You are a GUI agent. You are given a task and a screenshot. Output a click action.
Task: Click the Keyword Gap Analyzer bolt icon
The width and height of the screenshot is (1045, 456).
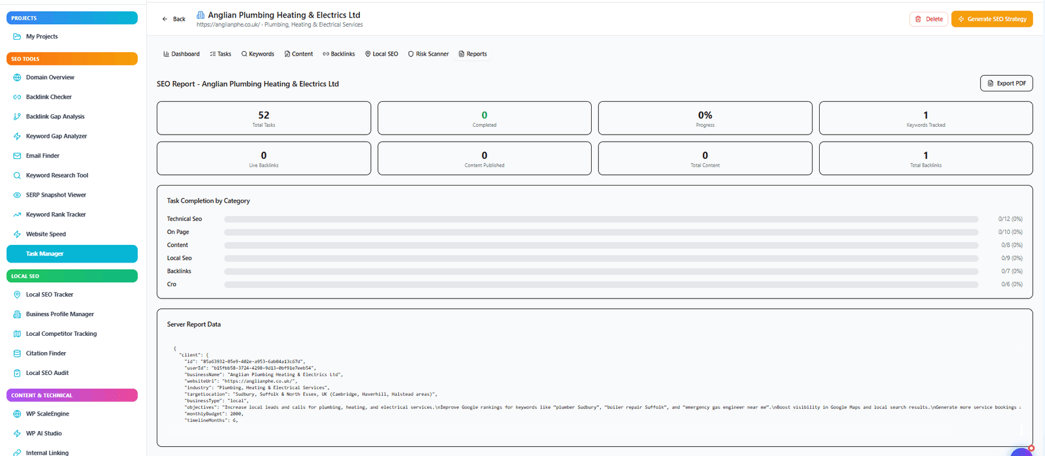click(x=17, y=136)
